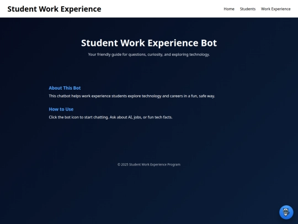Click the text 'Click the bot icon to start chatting'
298x224 pixels.
tap(79, 117)
